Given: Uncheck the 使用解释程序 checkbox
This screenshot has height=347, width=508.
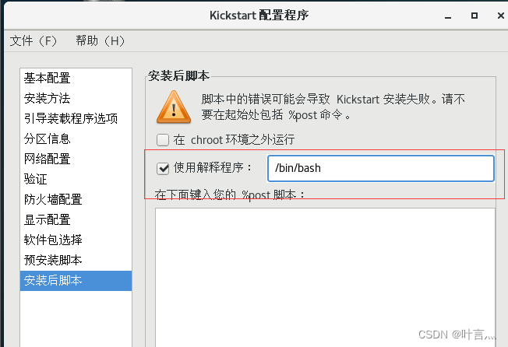Looking at the screenshot, I should pos(163,168).
